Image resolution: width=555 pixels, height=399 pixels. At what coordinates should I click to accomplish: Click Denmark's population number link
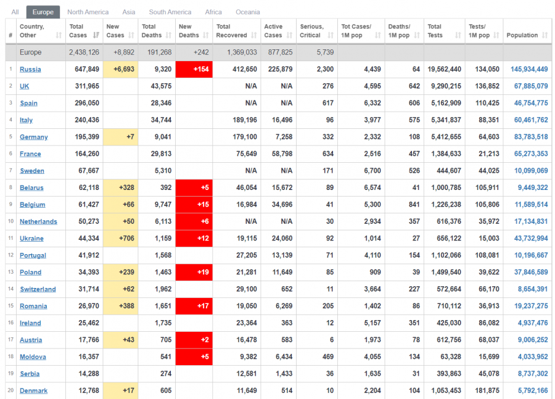[x=533, y=390]
